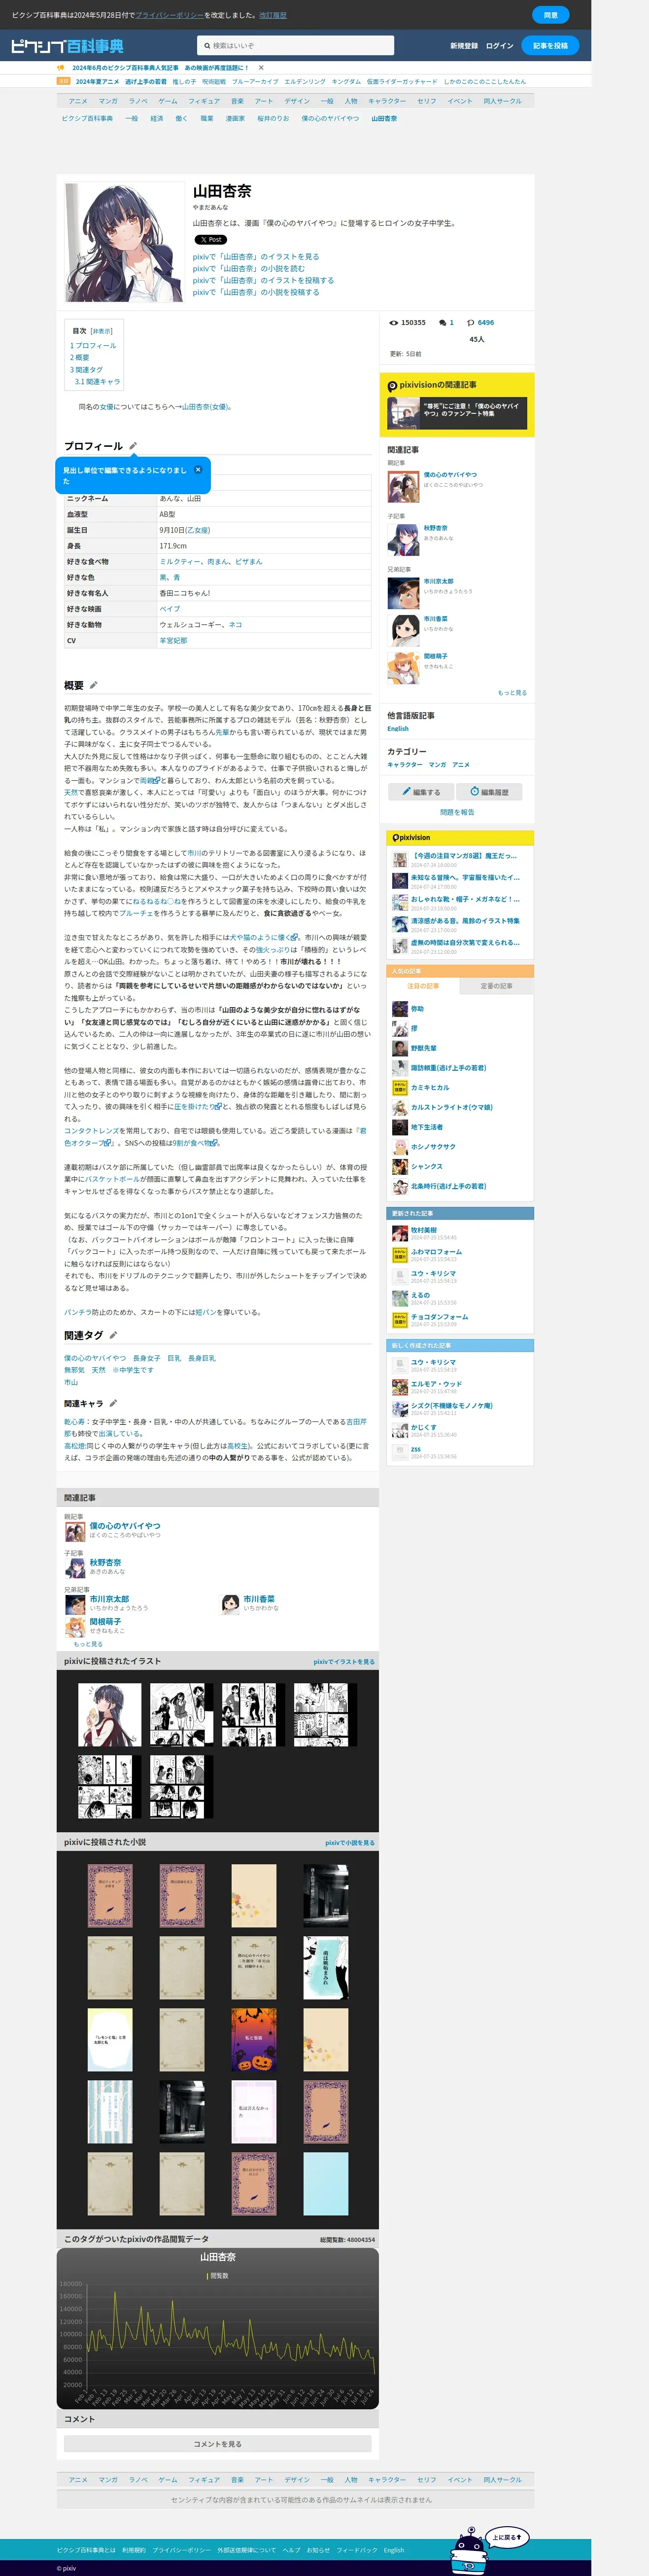
Task: Open the ピクシブ百科事典 logo home link
Action: [67, 45]
